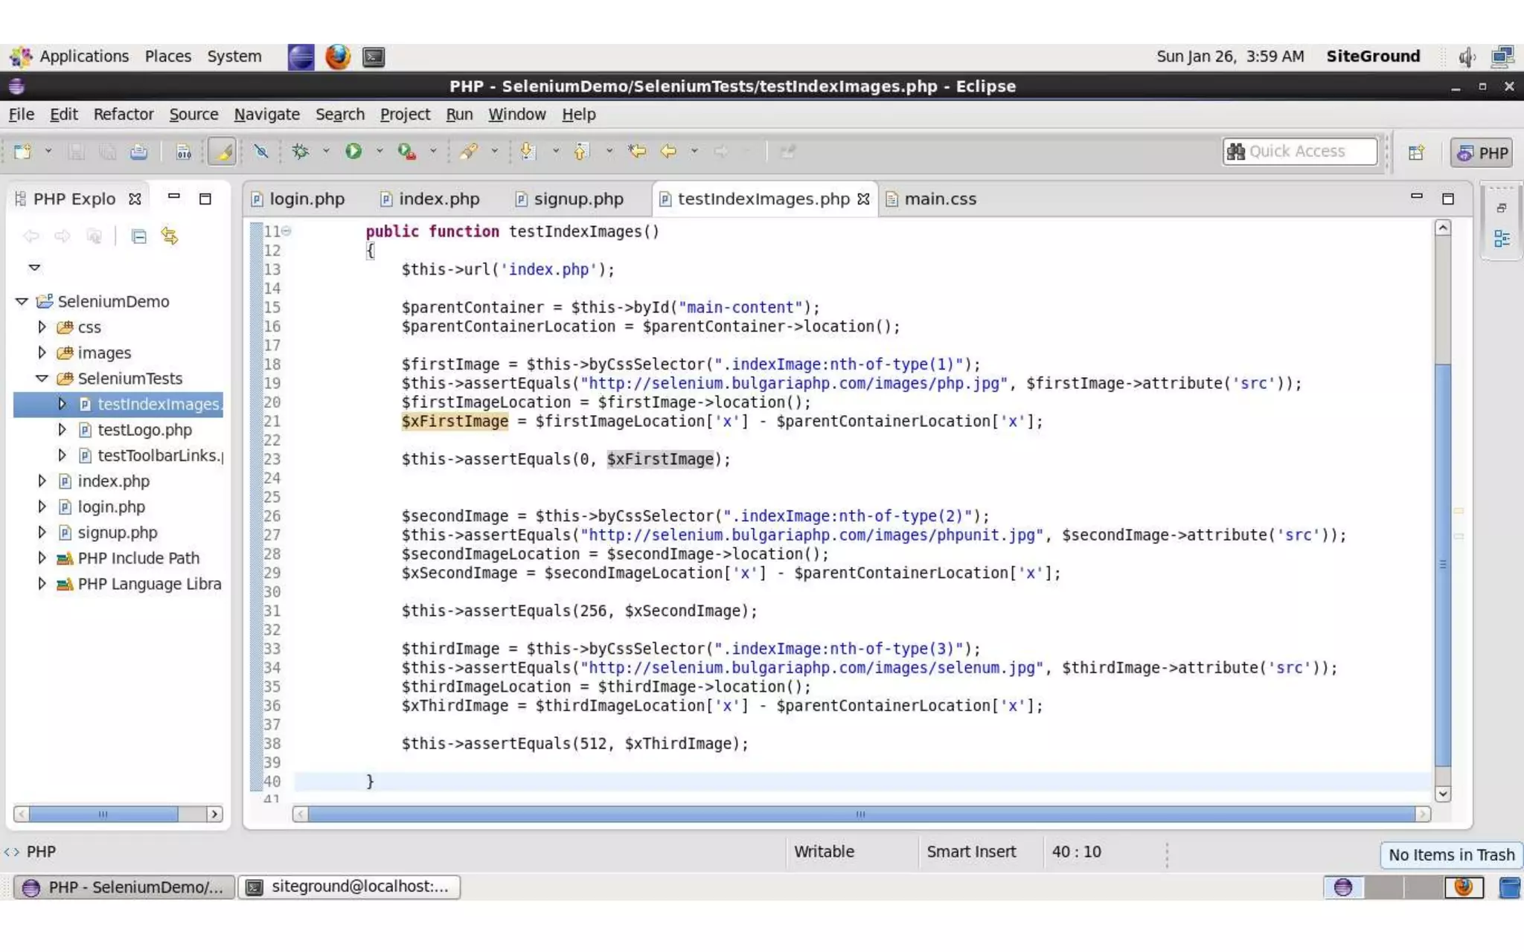This screenshot has width=1524, height=952.
Task: Click the Quick Access search field
Action: pos(1300,152)
